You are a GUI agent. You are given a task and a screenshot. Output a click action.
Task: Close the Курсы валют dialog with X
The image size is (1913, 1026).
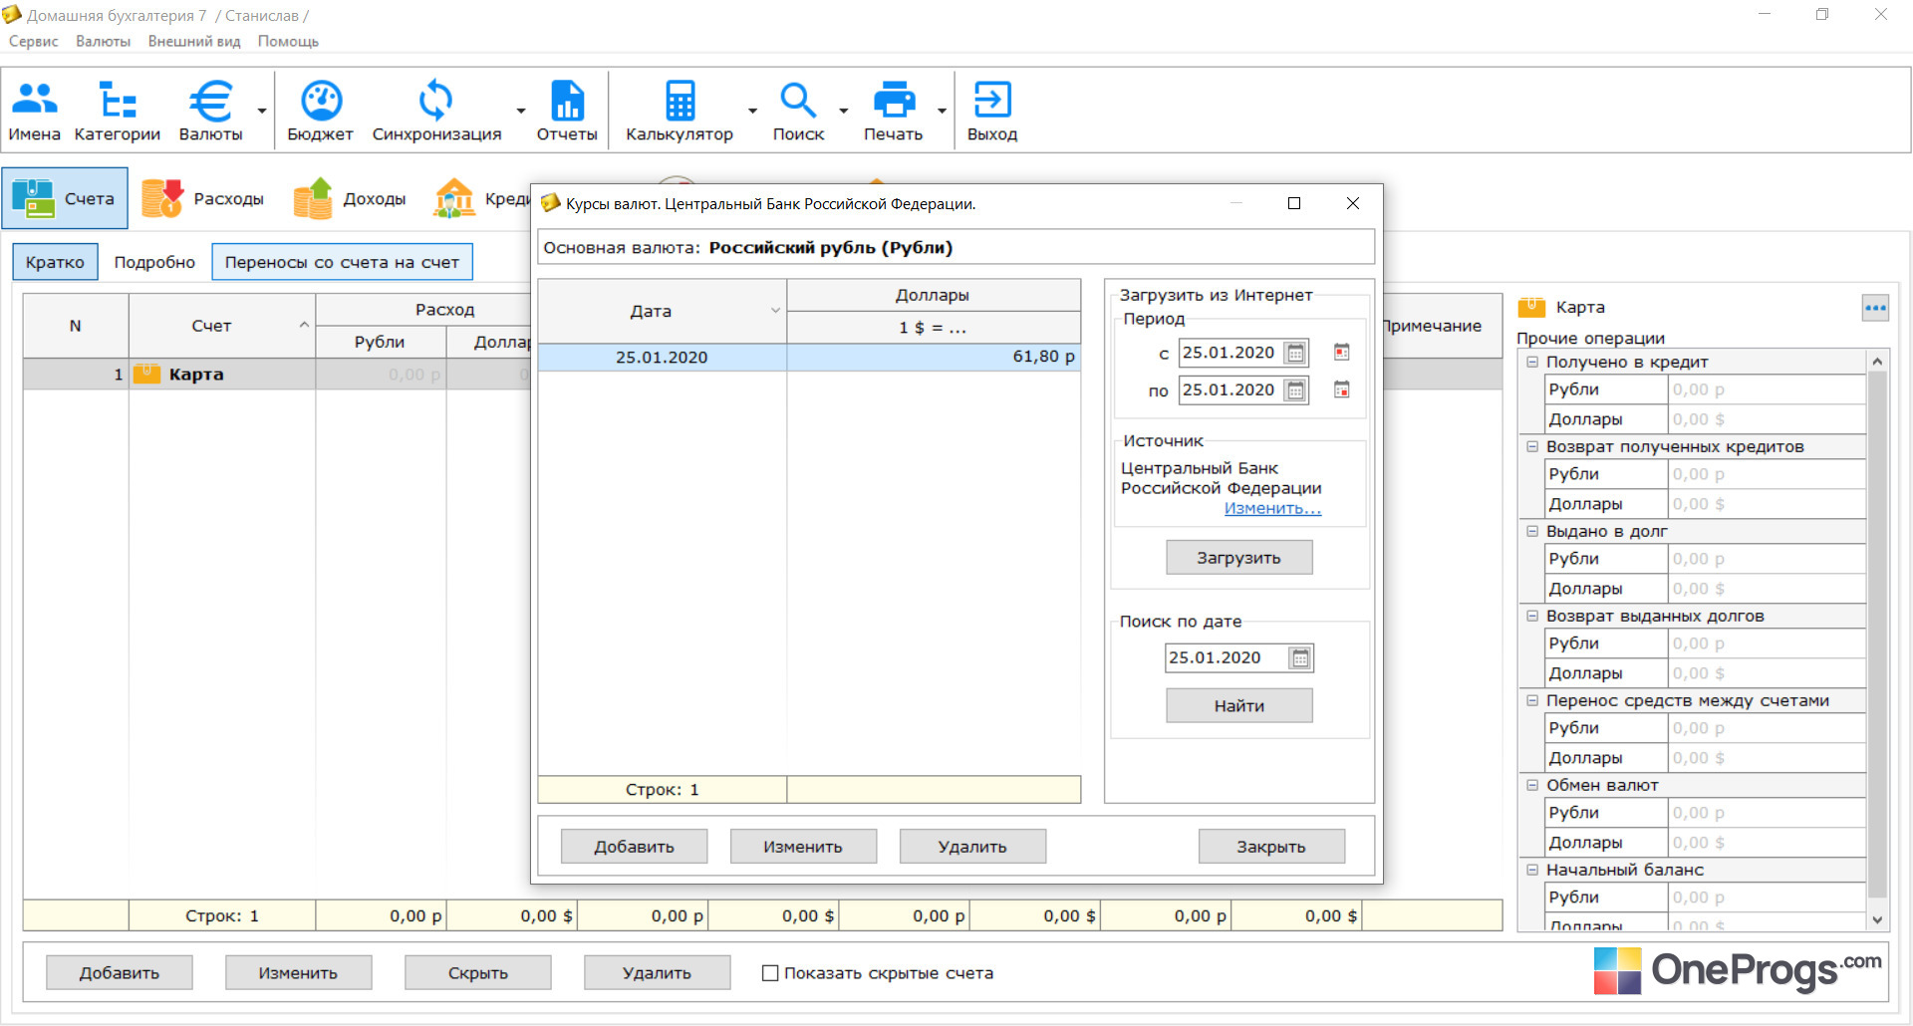pyautogui.click(x=1353, y=203)
